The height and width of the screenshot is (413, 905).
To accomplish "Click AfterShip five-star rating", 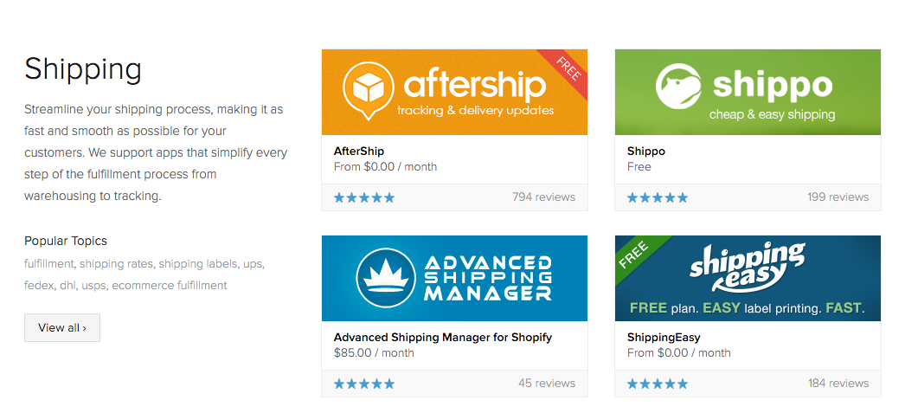I will coord(364,197).
